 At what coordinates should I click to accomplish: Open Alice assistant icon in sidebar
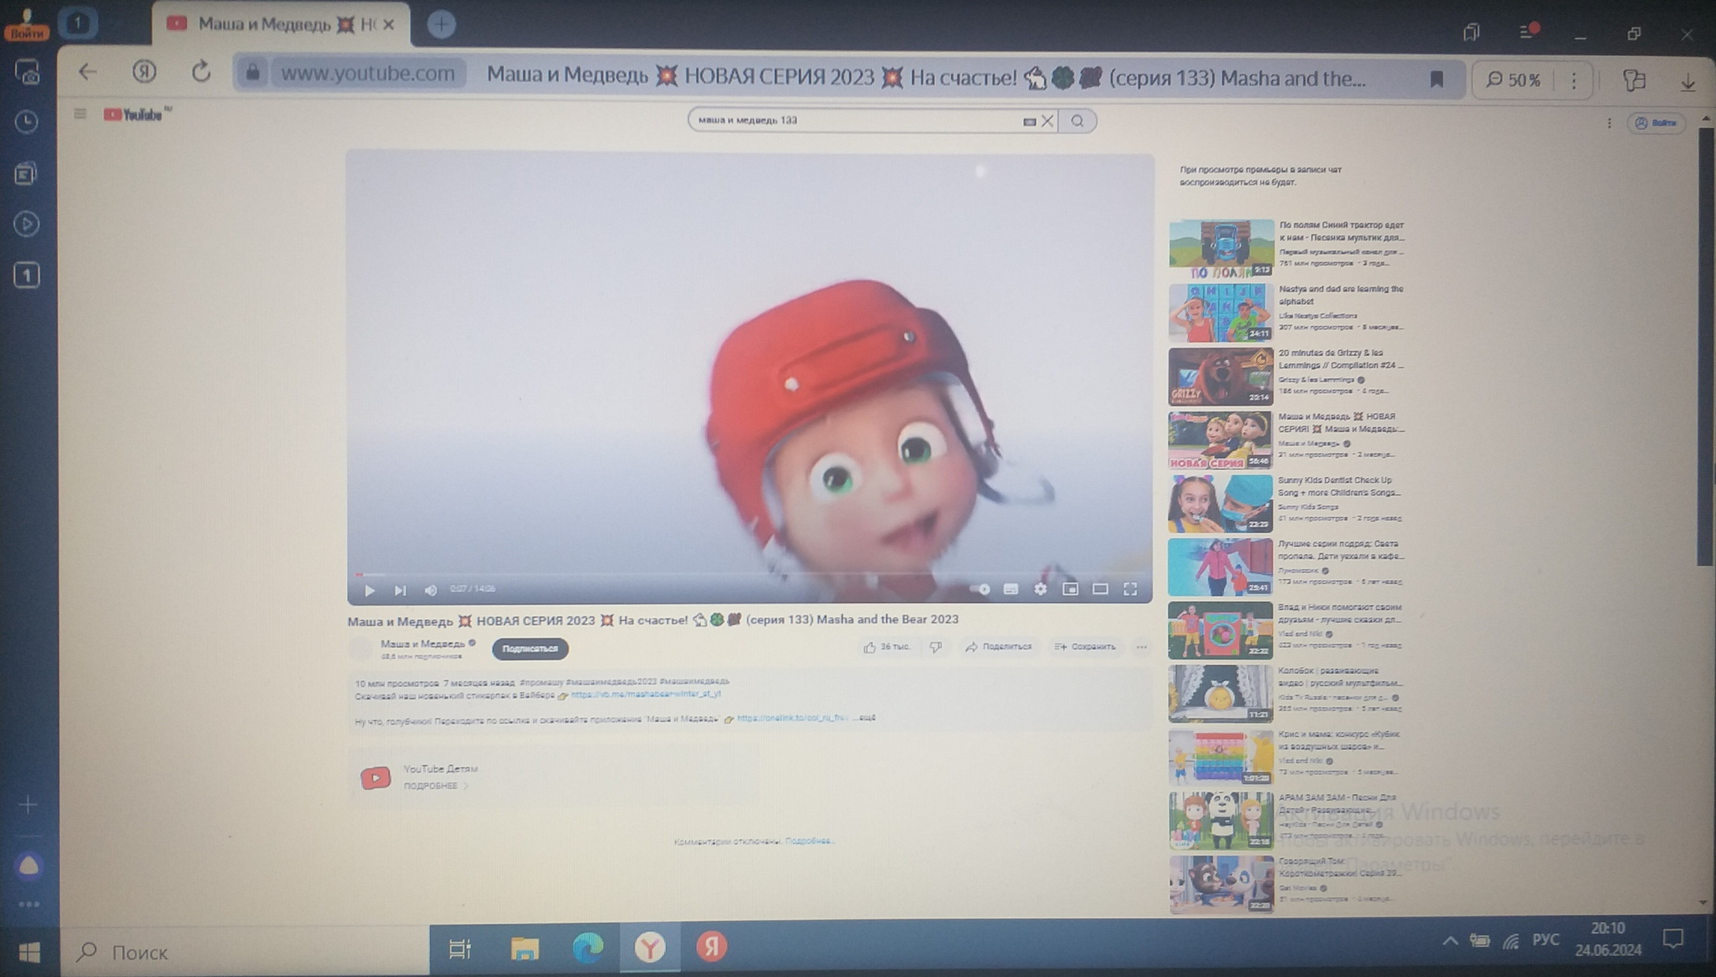28,866
